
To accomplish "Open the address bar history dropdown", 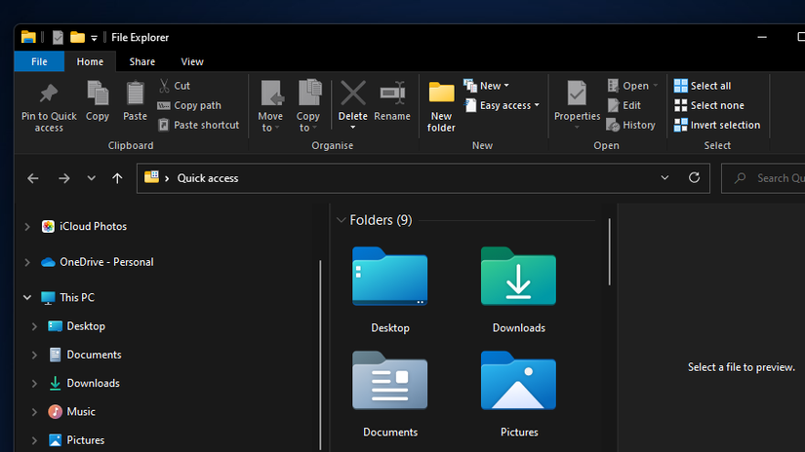I will pos(664,178).
